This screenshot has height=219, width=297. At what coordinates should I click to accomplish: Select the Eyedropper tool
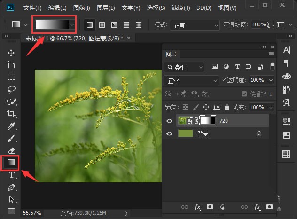[x=11, y=126]
